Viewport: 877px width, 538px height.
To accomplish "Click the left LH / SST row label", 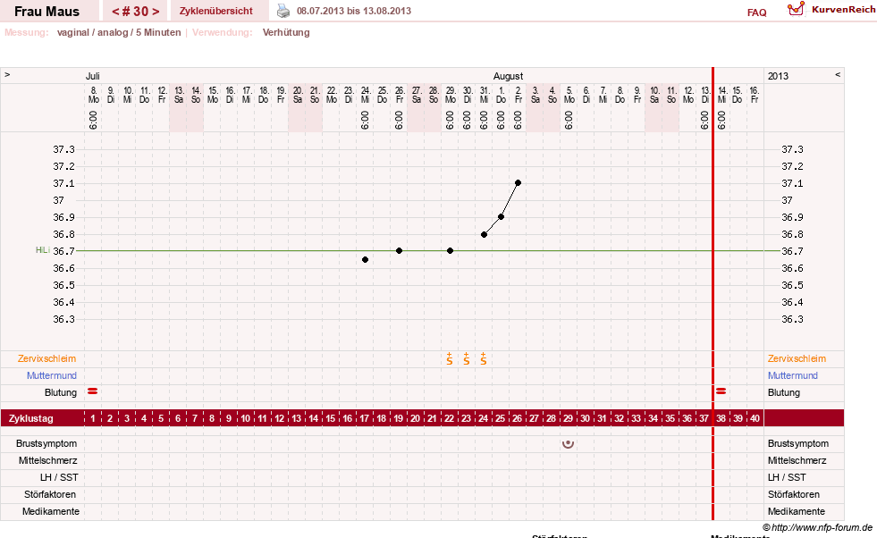I will (59, 477).
